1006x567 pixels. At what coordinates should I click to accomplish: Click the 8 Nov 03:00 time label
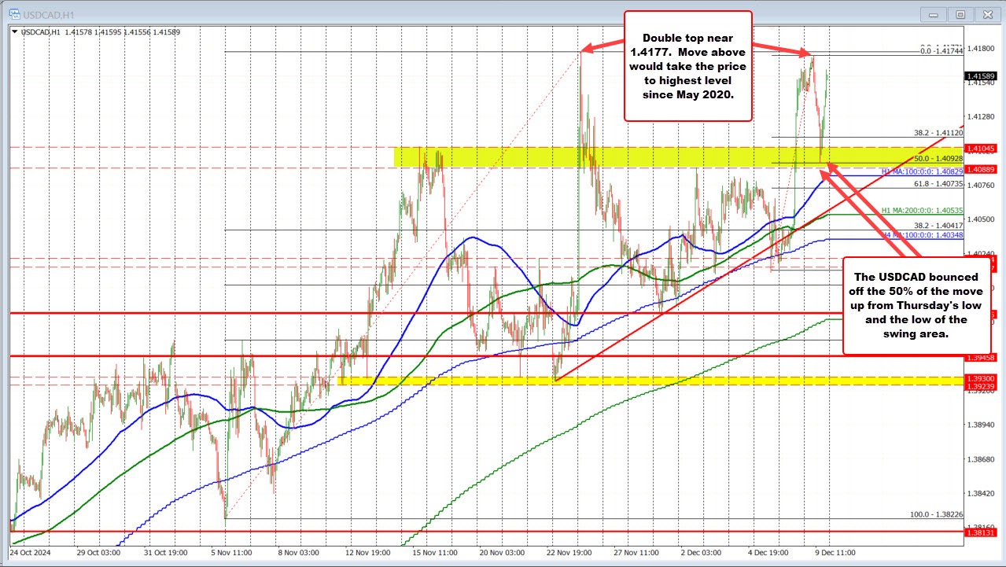click(299, 553)
